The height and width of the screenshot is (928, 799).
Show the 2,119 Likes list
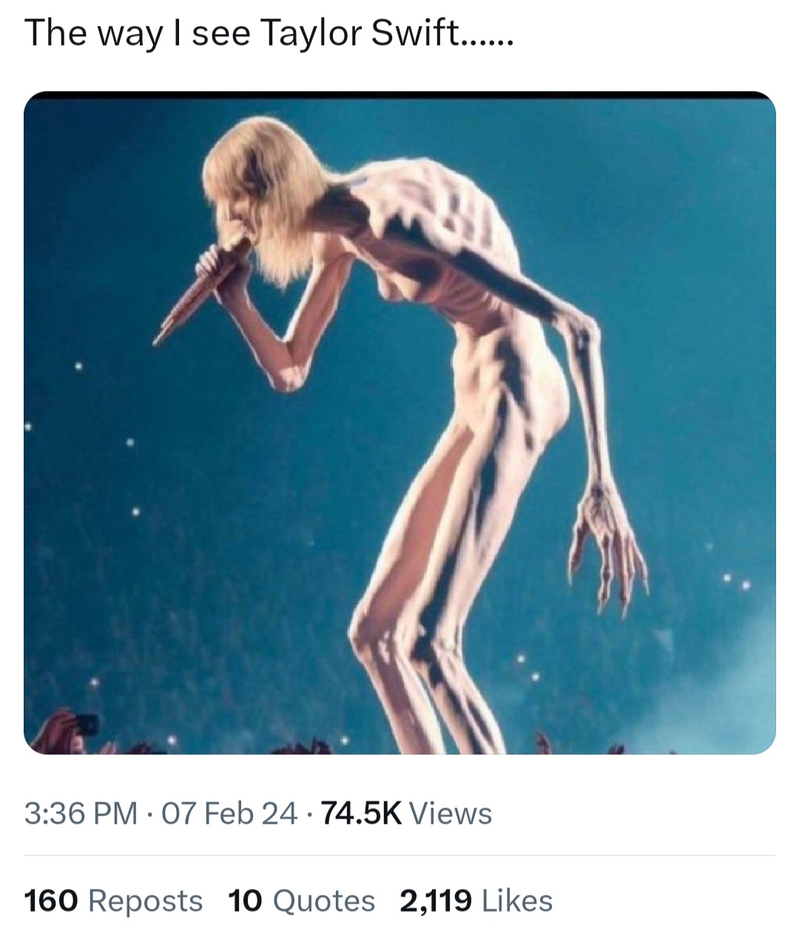[x=476, y=901]
